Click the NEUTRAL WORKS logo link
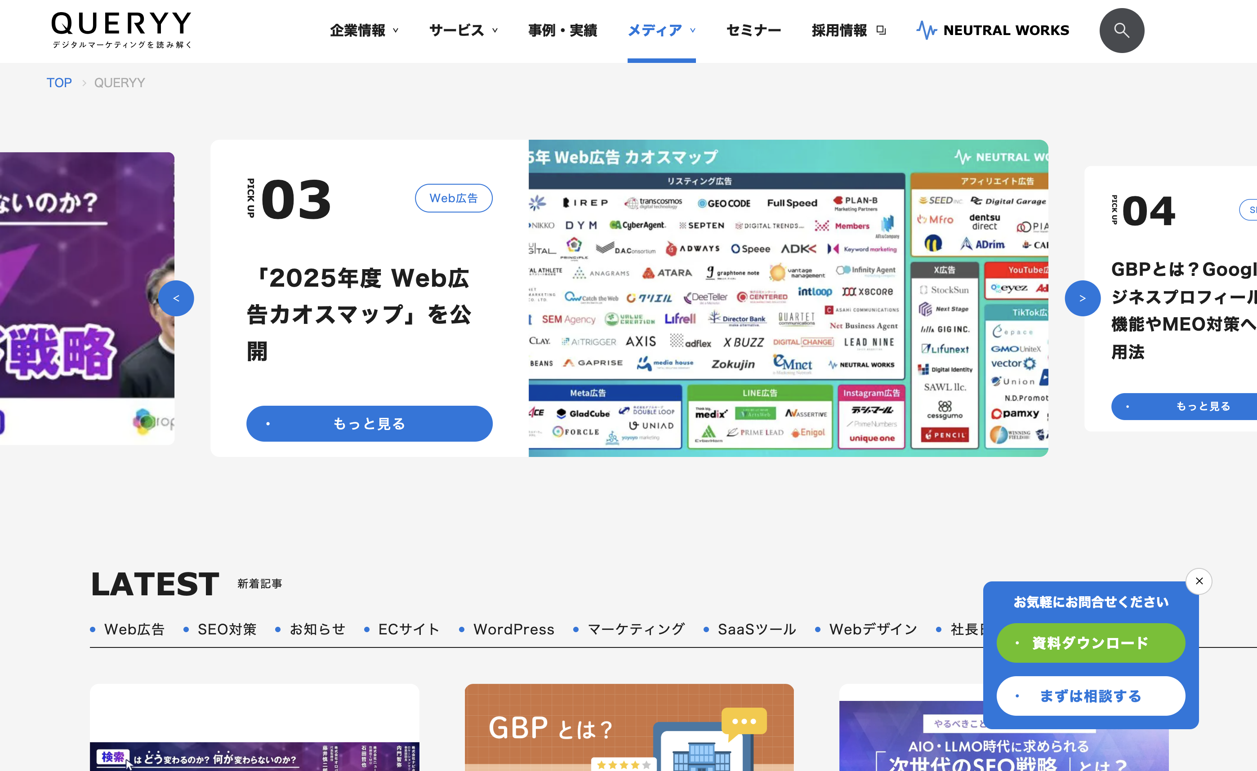 click(993, 31)
